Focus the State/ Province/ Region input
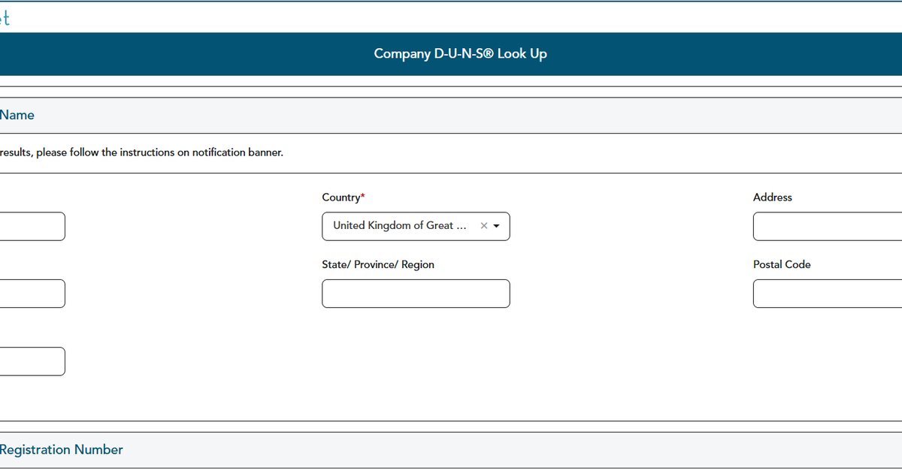 416,294
